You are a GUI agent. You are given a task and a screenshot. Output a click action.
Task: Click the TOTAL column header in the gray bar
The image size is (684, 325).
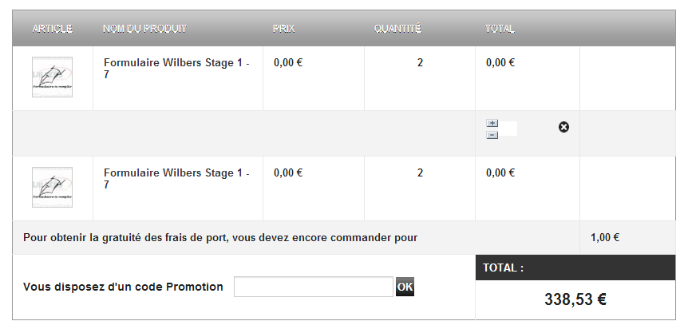(x=500, y=29)
